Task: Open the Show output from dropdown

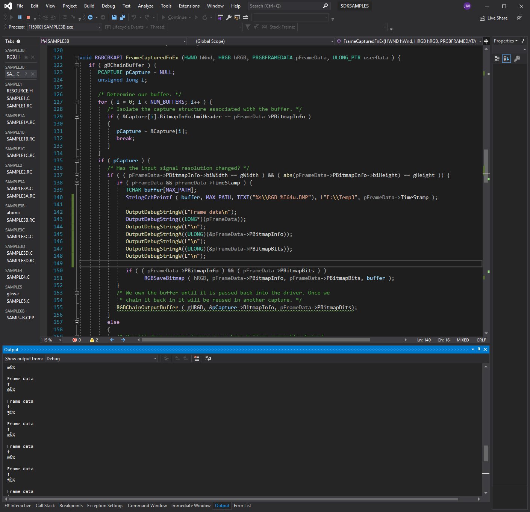Action: [x=101, y=359]
